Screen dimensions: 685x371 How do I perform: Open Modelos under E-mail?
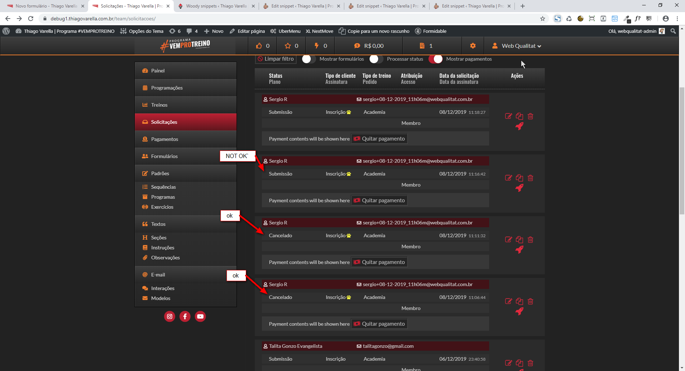point(161,298)
